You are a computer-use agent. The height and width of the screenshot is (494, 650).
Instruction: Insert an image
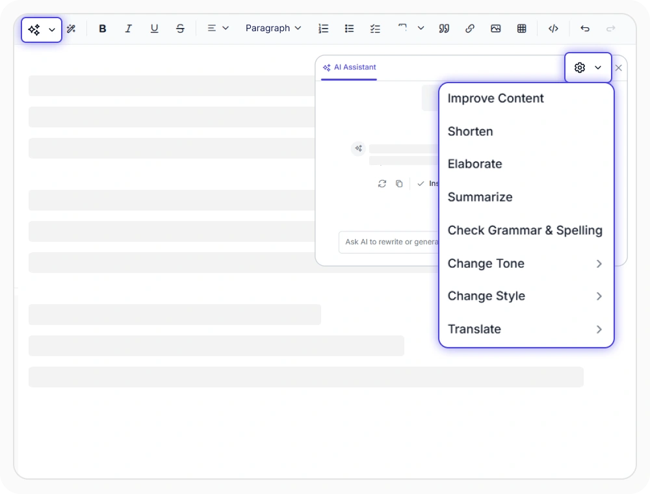[495, 29]
